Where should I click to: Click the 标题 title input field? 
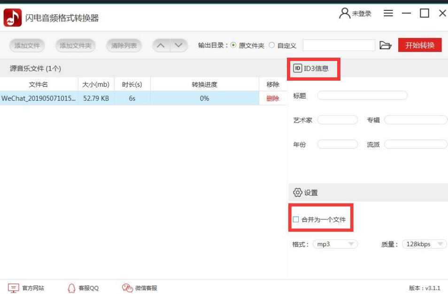tap(362, 95)
